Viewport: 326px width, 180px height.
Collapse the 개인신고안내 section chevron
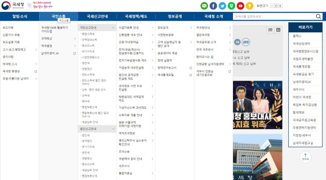click(113, 28)
